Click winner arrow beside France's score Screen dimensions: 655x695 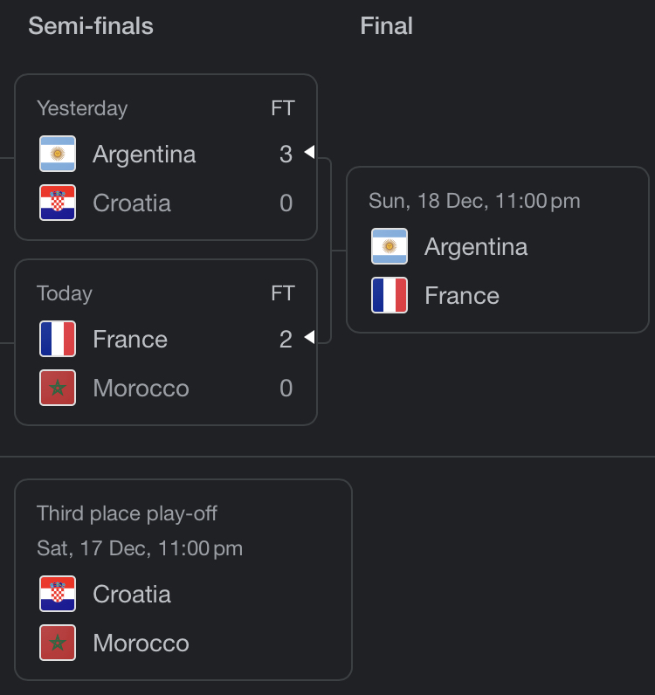pos(309,337)
